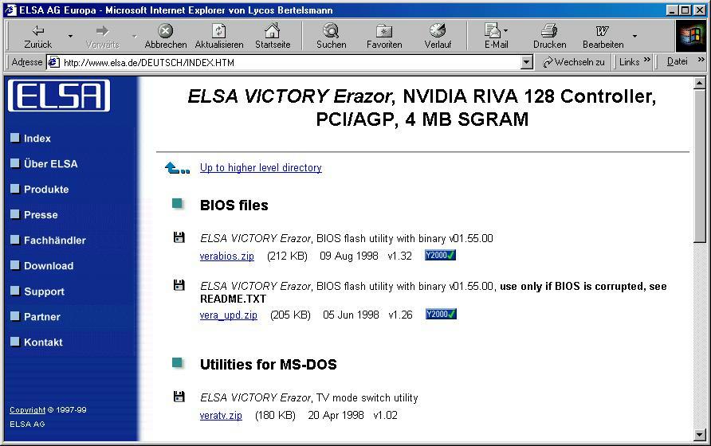Click Y2000 badge next to vera_upd.zip
The height and width of the screenshot is (446, 711).
[x=441, y=314]
